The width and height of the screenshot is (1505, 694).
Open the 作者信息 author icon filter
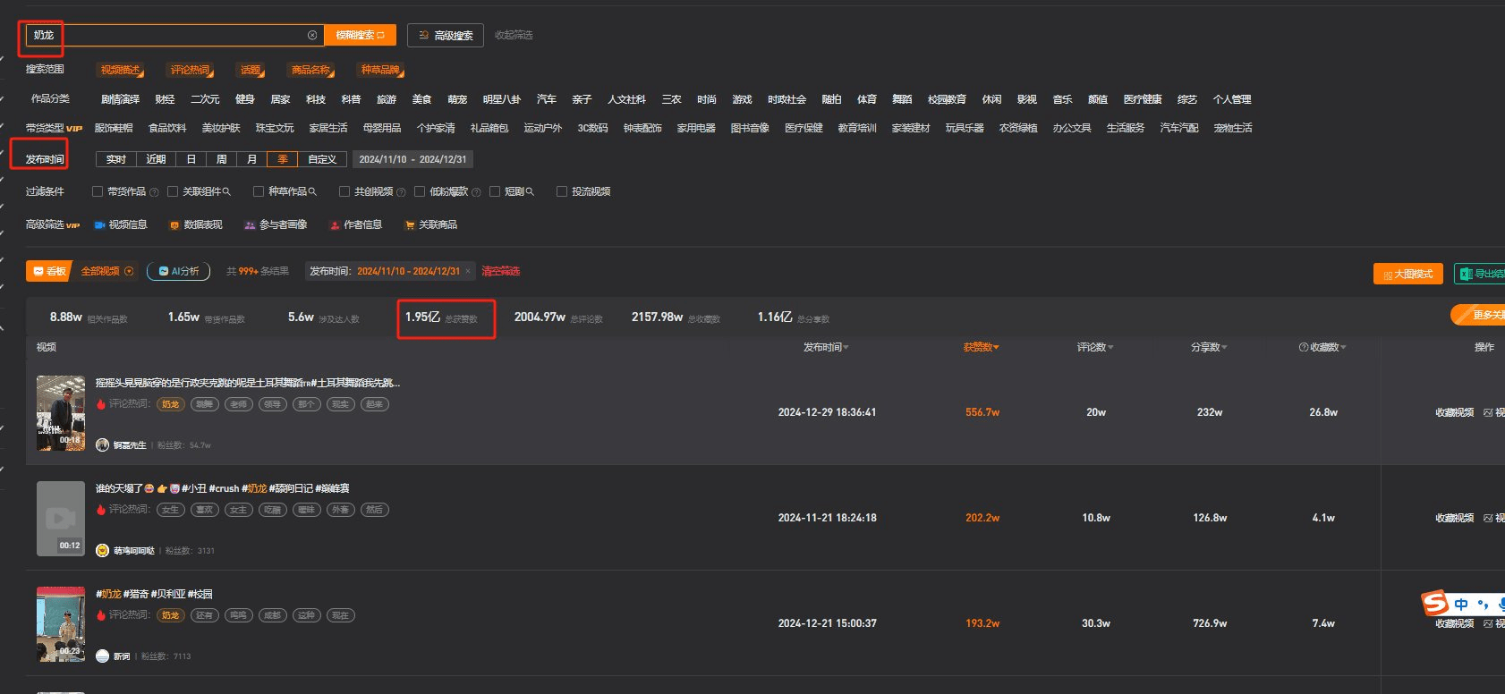coord(335,225)
